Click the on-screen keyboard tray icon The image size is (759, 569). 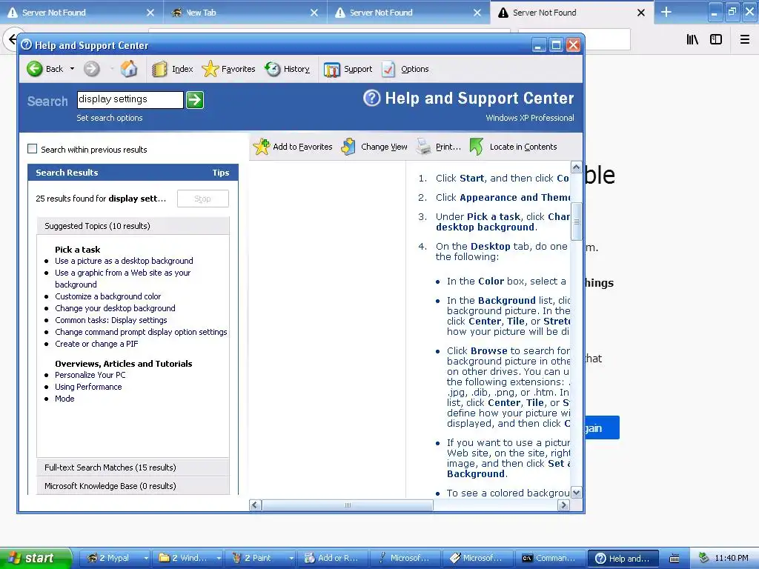click(x=675, y=559)
